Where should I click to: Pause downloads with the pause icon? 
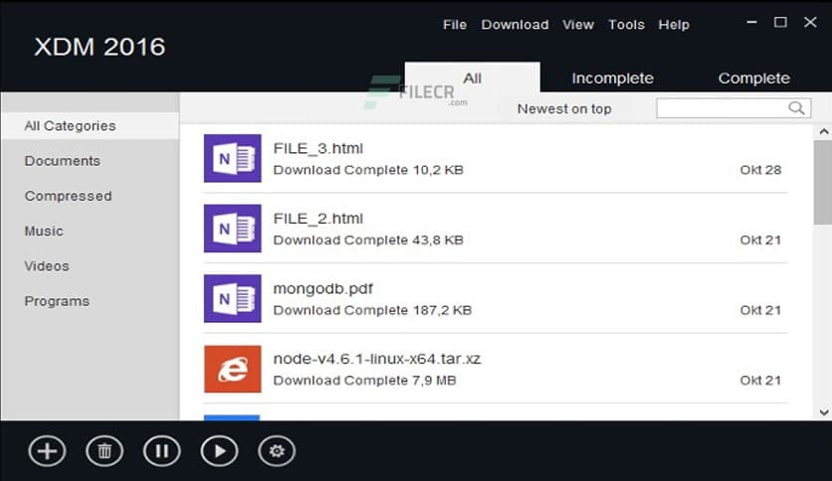coord(162,451)
